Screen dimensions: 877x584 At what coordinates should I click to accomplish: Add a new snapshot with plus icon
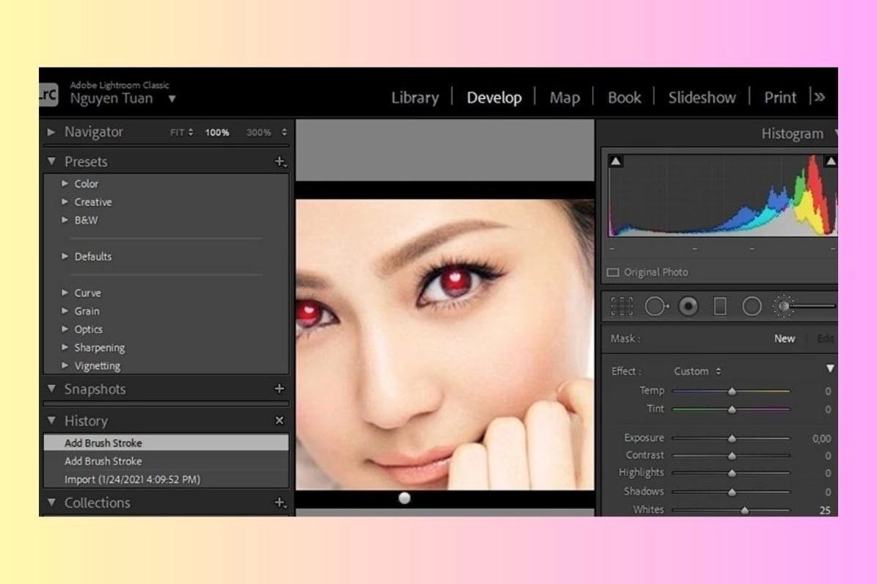coord(279,389)
